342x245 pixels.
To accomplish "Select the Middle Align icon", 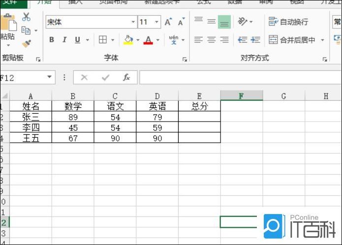I will (211, 22).
